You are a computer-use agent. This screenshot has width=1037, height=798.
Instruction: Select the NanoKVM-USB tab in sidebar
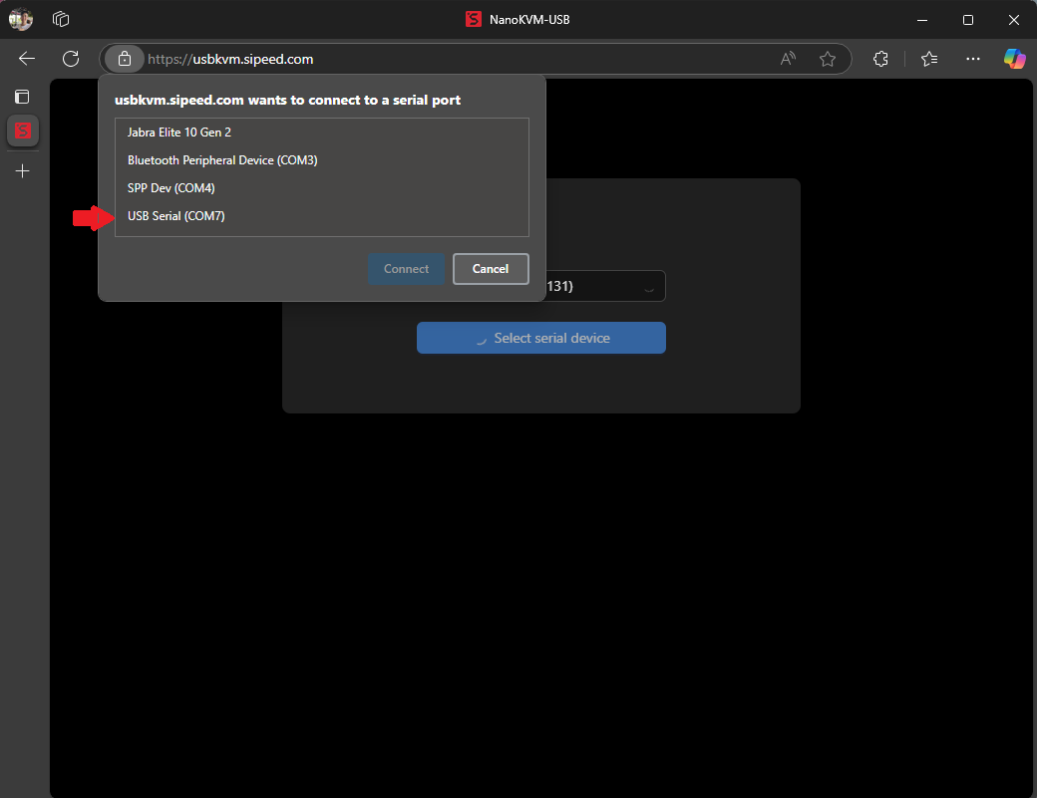pyautogui.click(x=23, y=131)
